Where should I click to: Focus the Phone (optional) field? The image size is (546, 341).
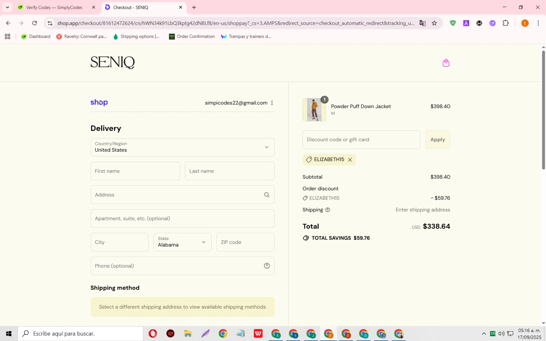coord(182,266)
